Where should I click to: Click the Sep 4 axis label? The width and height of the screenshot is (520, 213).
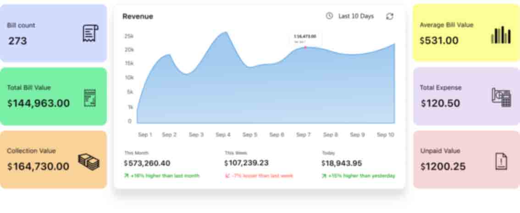223,135
